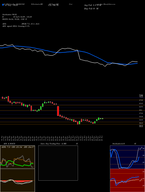Click the '12 Day = 53.23' SMA value
This screenshot has width=145, height=192.
[x=11, y=5]
